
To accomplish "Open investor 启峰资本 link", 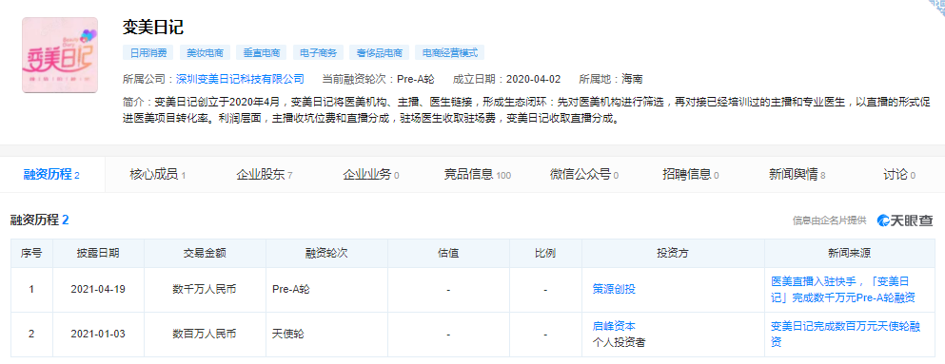I will coord(614,327).
